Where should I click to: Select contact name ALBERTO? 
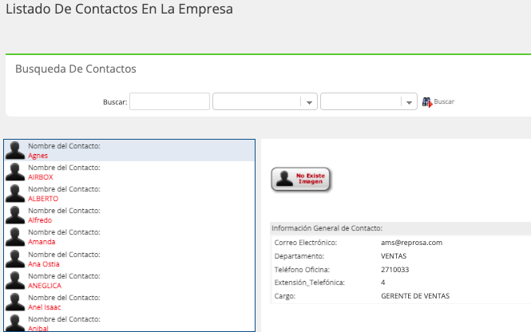[x=43, y=199]
